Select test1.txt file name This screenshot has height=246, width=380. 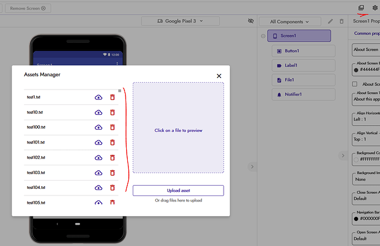pos(34,97)
